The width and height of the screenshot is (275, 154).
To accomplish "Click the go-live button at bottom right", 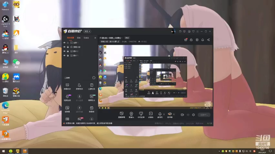I will coord(204,115).
